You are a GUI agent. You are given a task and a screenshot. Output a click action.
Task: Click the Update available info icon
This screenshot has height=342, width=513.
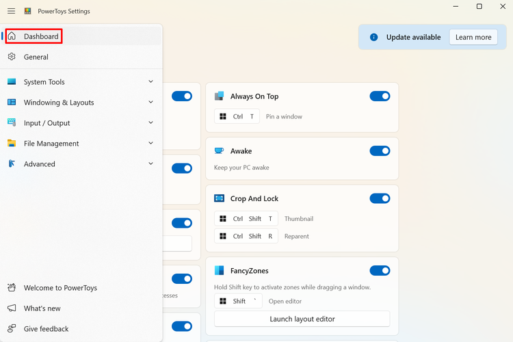[x=373, y=37]
